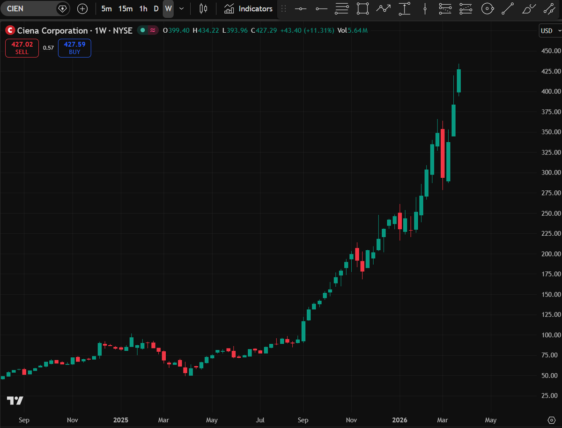This screenshot has height=428, width=562.
Task: Select the trend-based Fib extension tool
Action: point(445,8)
